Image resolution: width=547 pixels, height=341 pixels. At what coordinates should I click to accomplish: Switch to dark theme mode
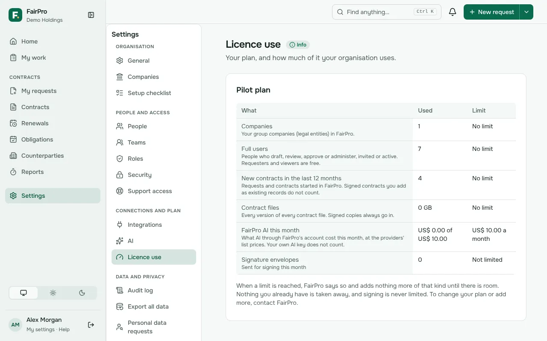82,293
